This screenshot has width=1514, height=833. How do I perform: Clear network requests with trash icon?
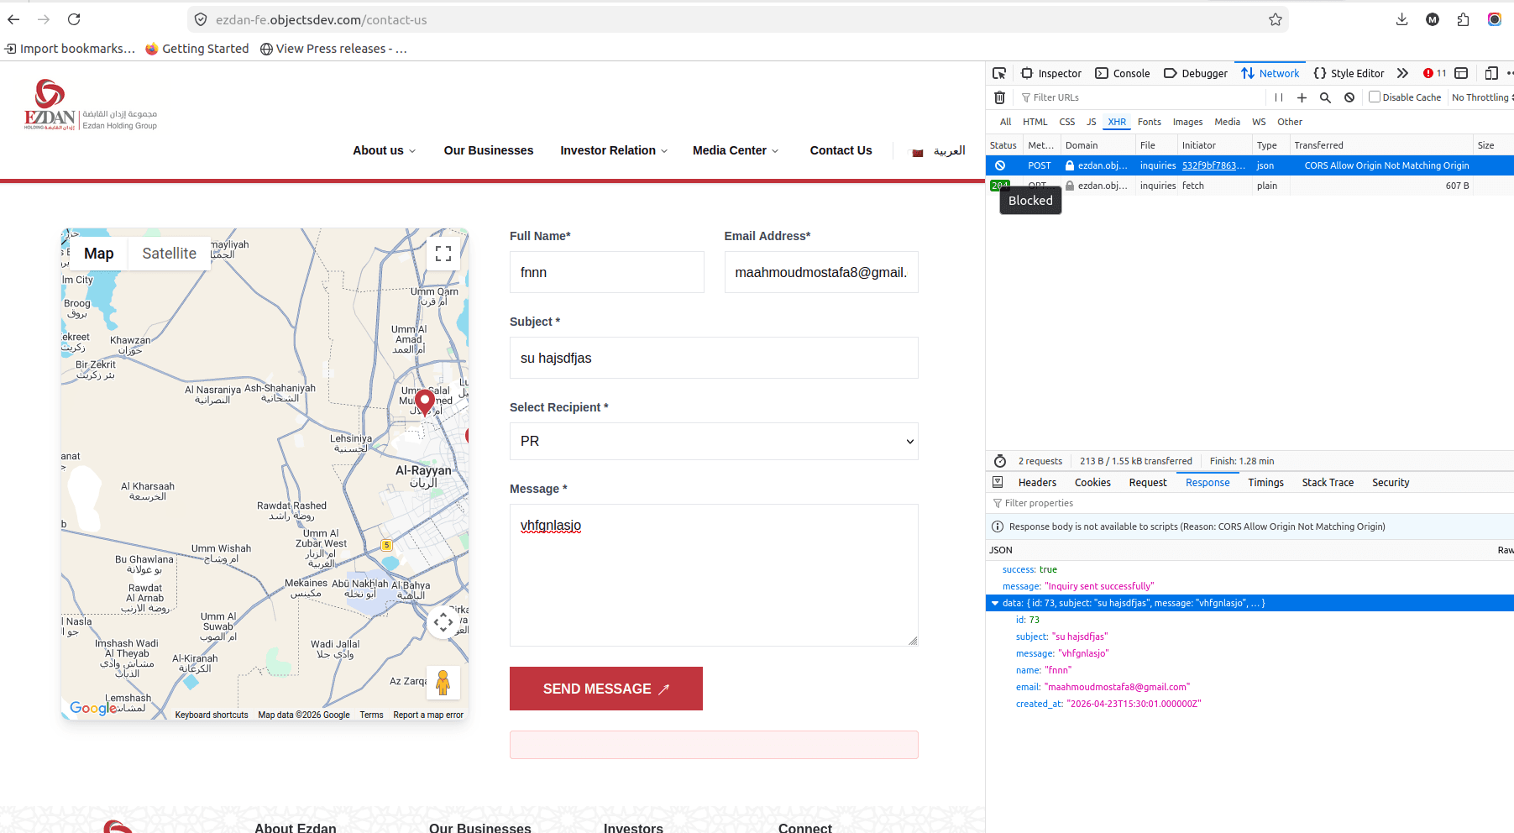(999, 97)
